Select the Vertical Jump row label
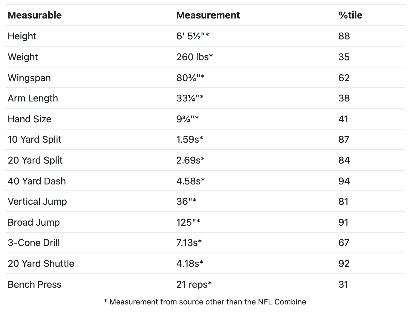410x314 pixels. pyautogui.click(x=37, y=201)
